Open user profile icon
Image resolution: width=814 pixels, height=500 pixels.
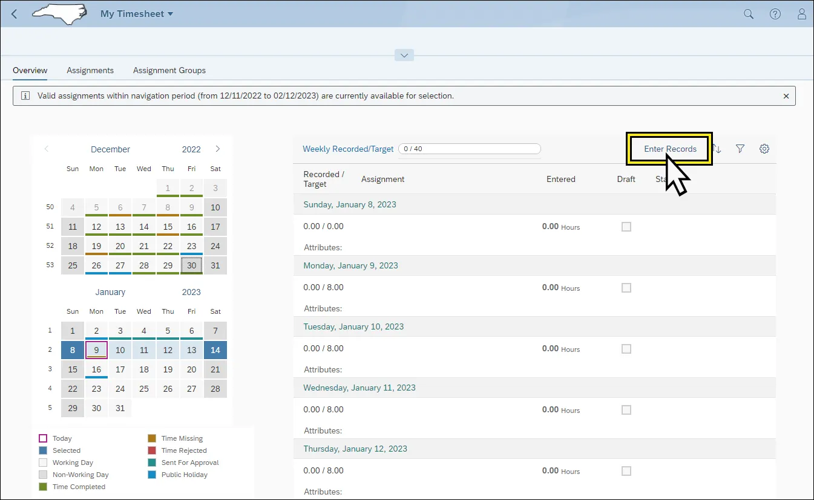pos(802,14)
